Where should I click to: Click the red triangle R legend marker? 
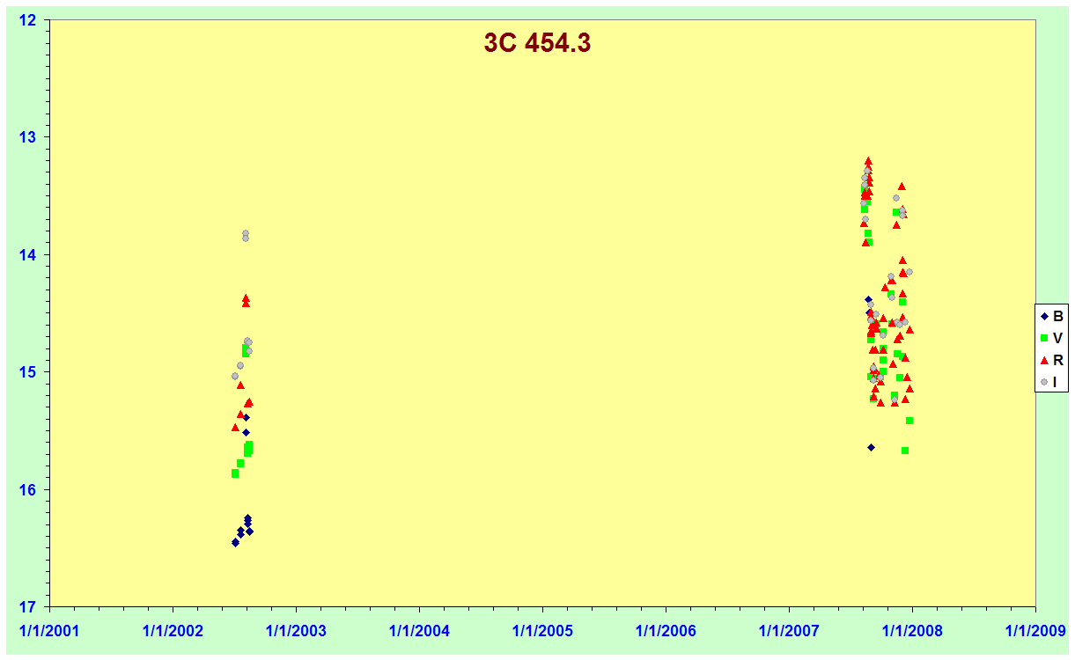coord(1045,360)
